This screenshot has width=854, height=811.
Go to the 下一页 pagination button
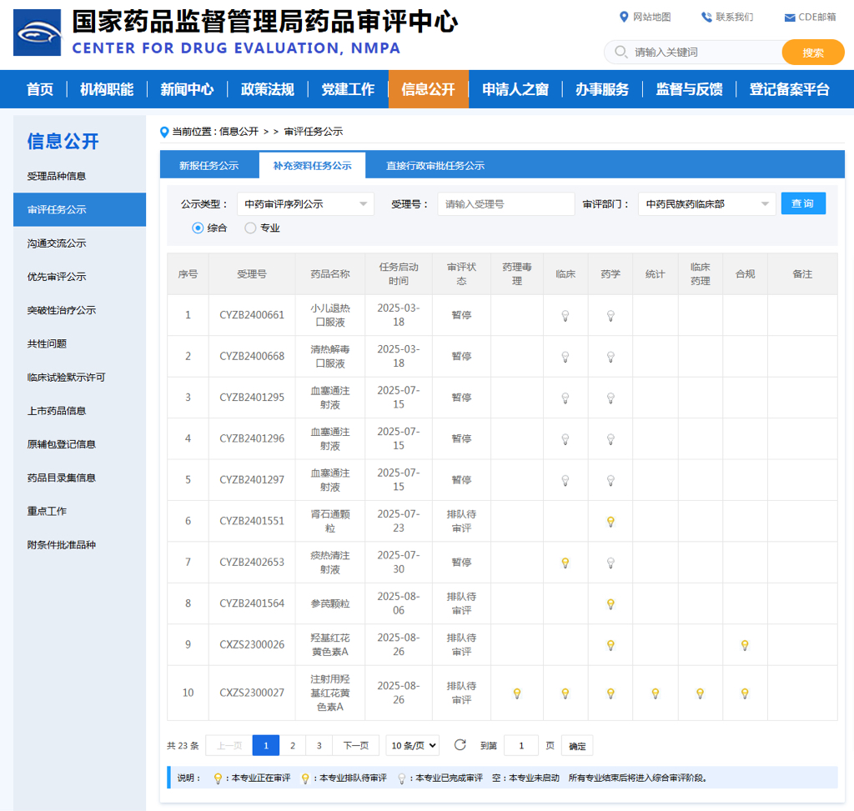click(355, 746)
